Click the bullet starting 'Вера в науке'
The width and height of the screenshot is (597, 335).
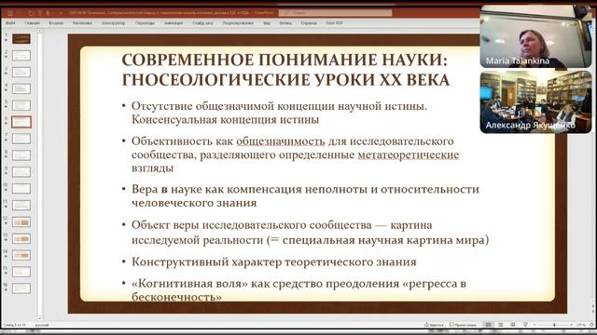(x=305, y=196)
